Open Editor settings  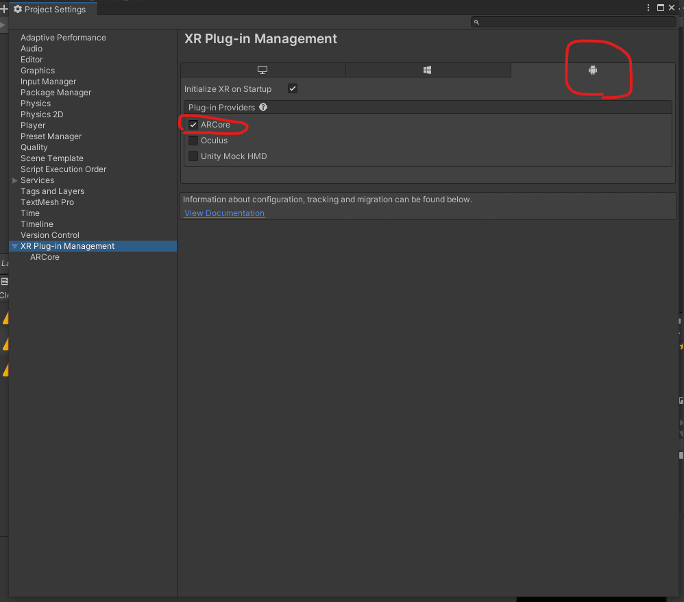[32, 60]
